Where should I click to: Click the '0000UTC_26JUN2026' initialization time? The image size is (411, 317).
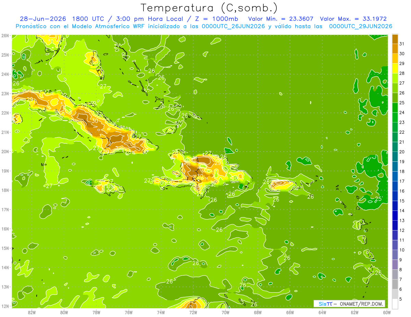click(x=233, y=26)
